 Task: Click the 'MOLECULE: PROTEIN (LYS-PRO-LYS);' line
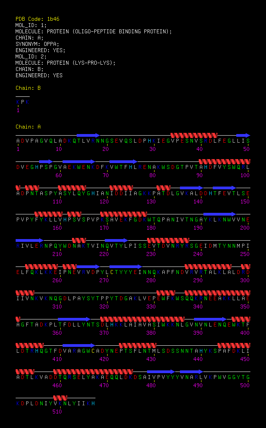[x=66, y=63]
